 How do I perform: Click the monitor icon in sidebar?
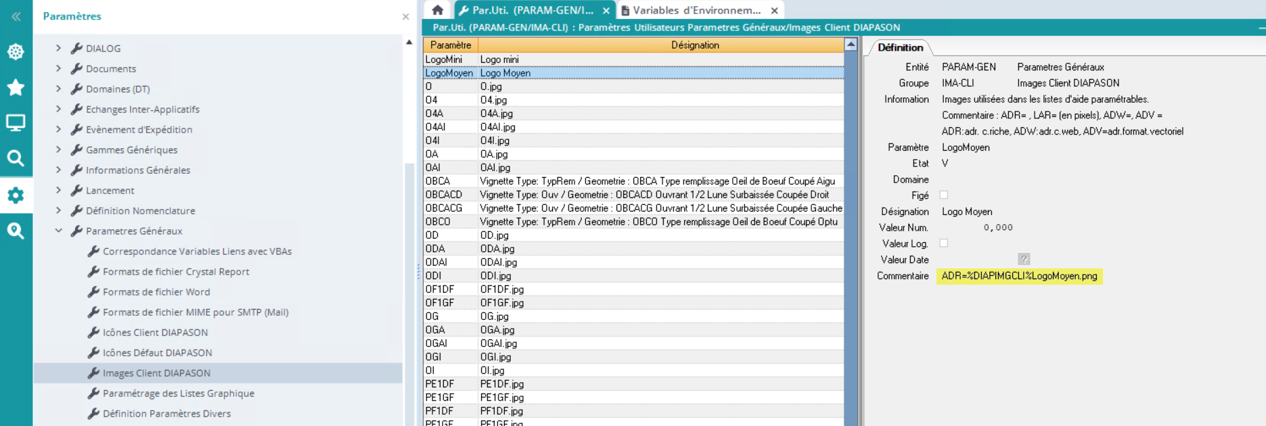click(x=16, y=122)
